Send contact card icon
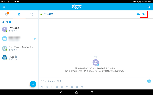Screen dimensions: 153x95 [57, 87]
